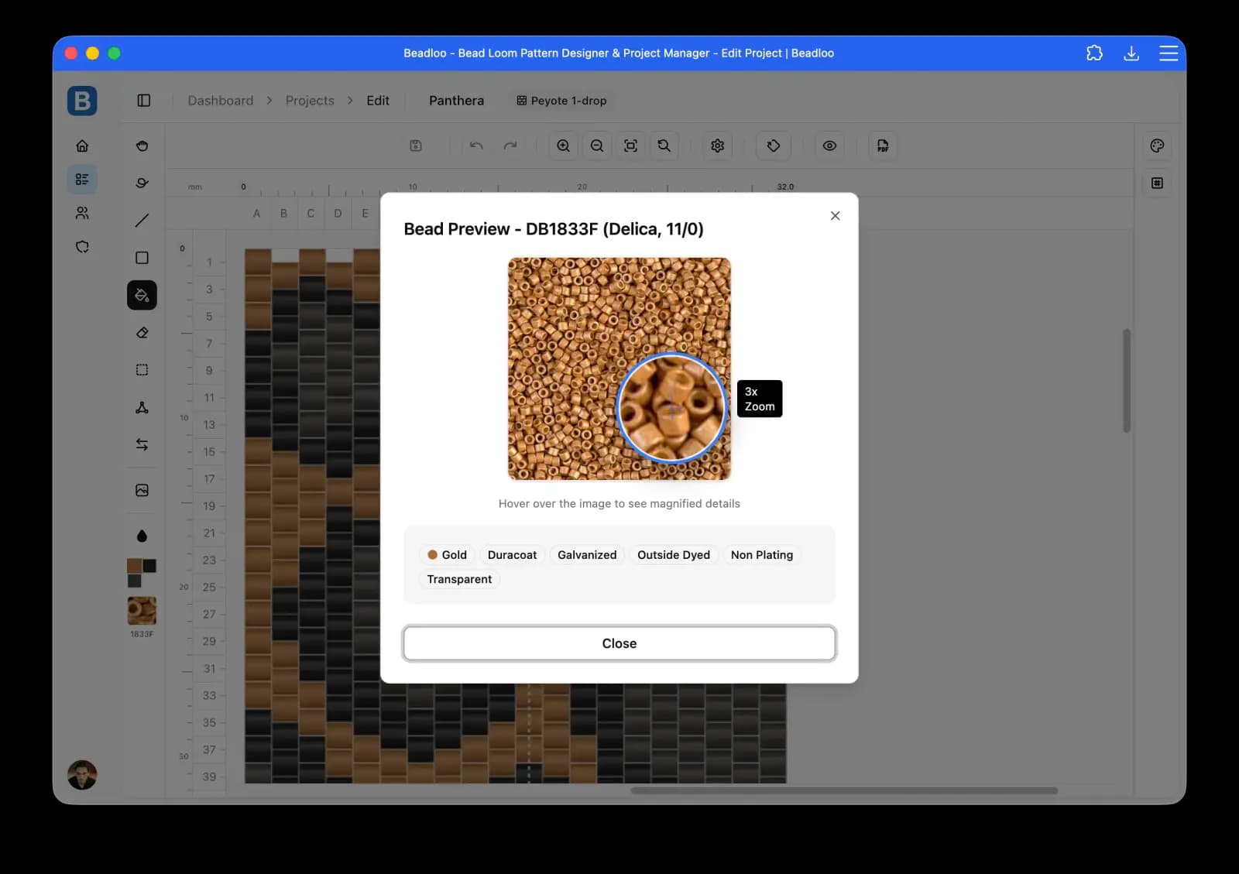Export pattern as PDF
The height and width of the screenshot is (874, 1239).
pyautogui.click(x=883, y=146)
